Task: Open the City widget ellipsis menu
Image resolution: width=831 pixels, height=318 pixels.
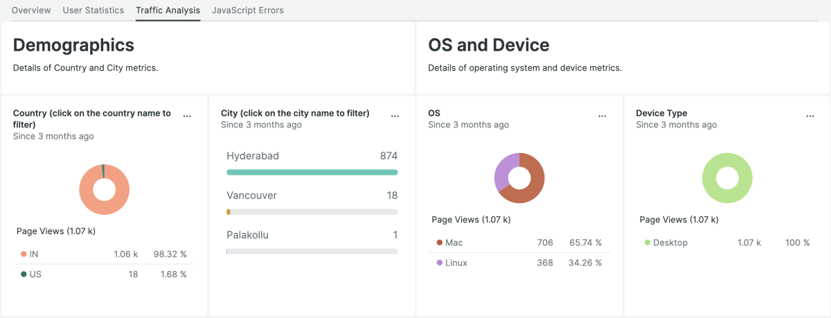Action: (395, 116)
